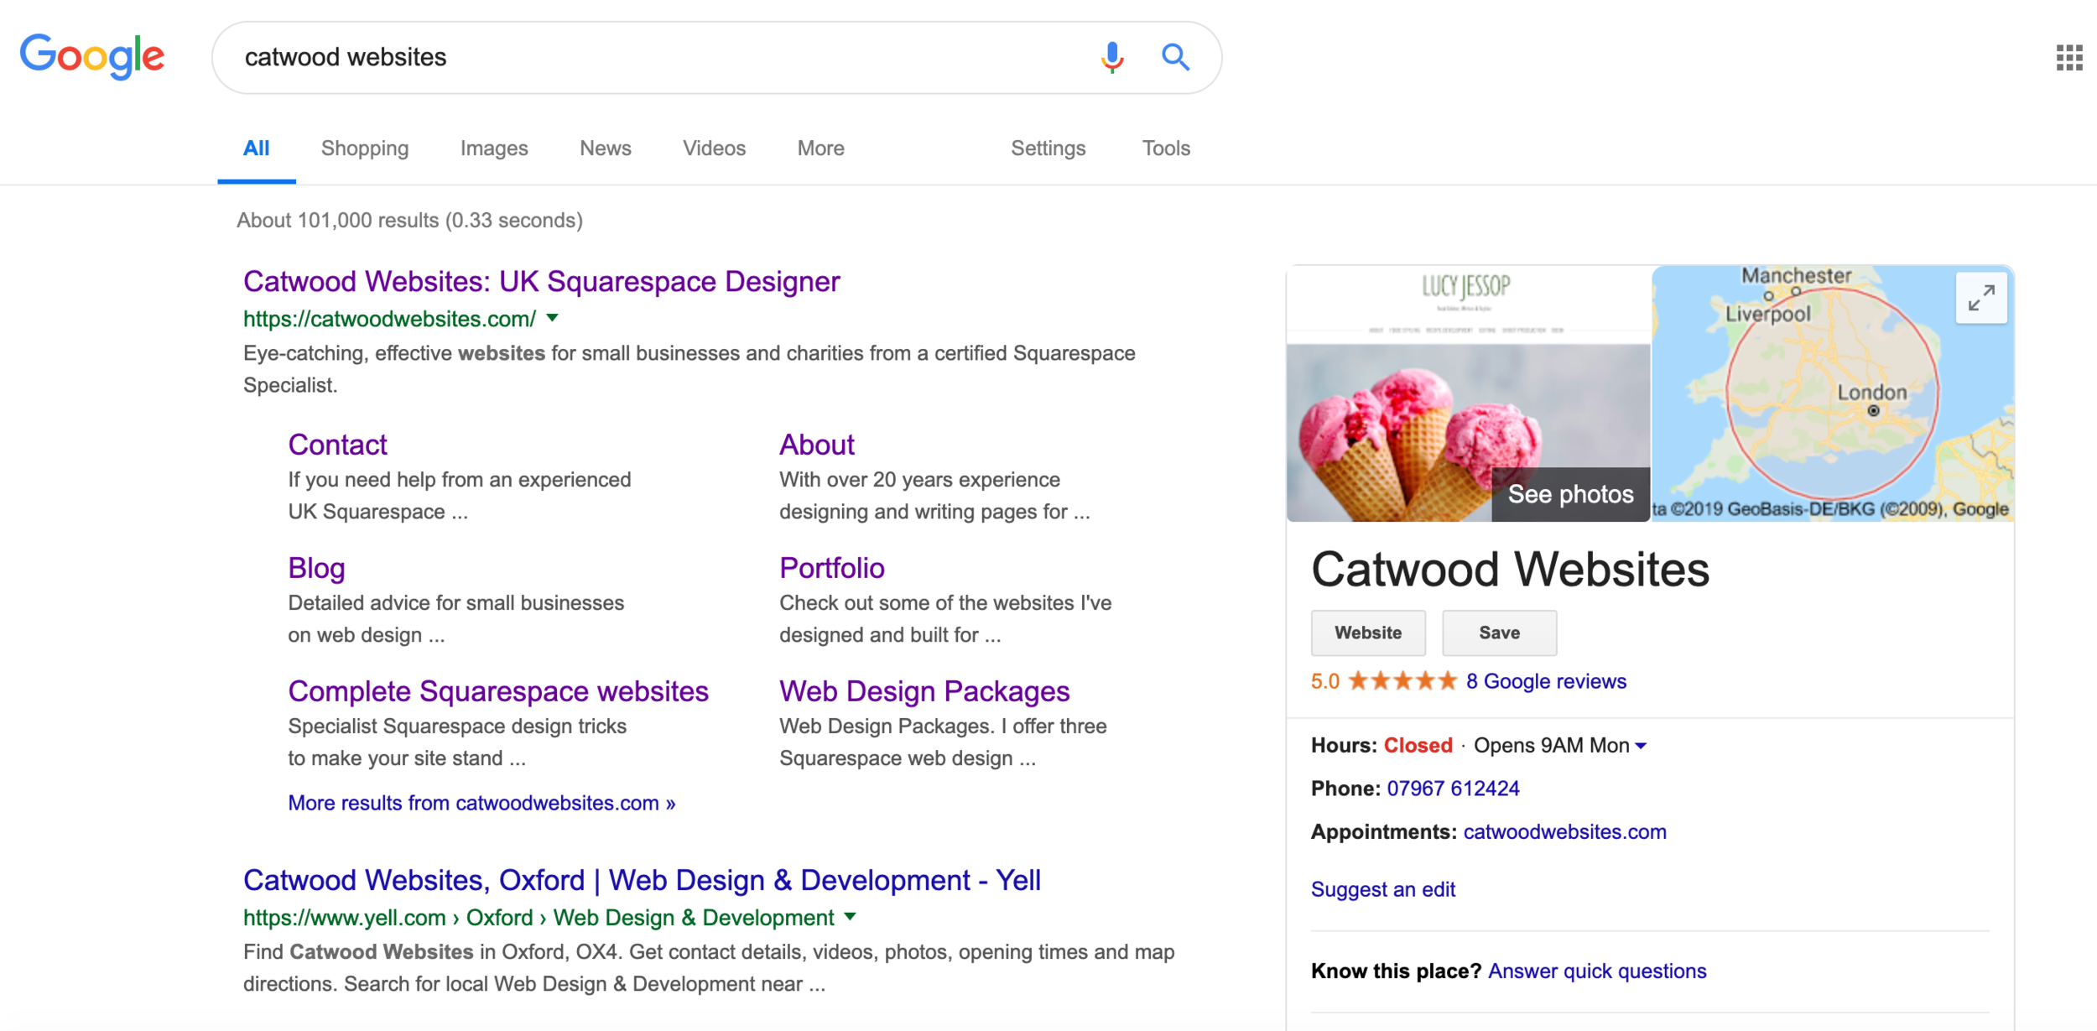Open the Web Design Packages sitelink

pos(924,691)
